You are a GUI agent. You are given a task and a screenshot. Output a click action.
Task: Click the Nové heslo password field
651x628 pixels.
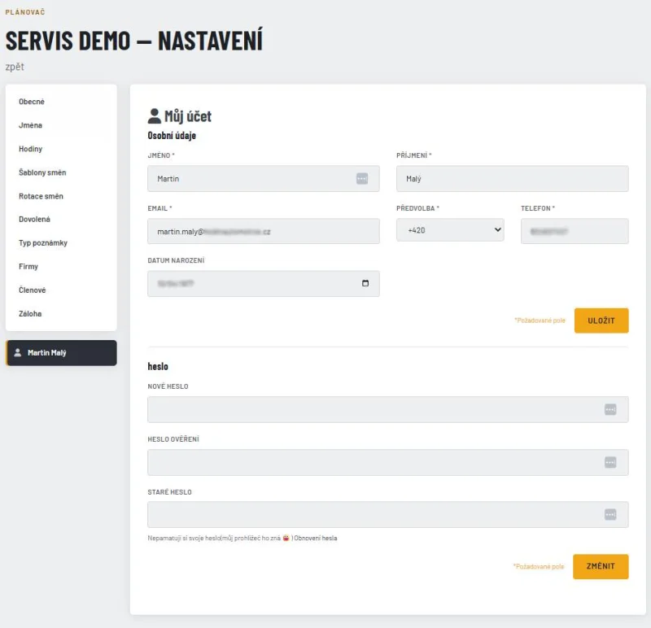pyautogui.click(x=388, y=409)
